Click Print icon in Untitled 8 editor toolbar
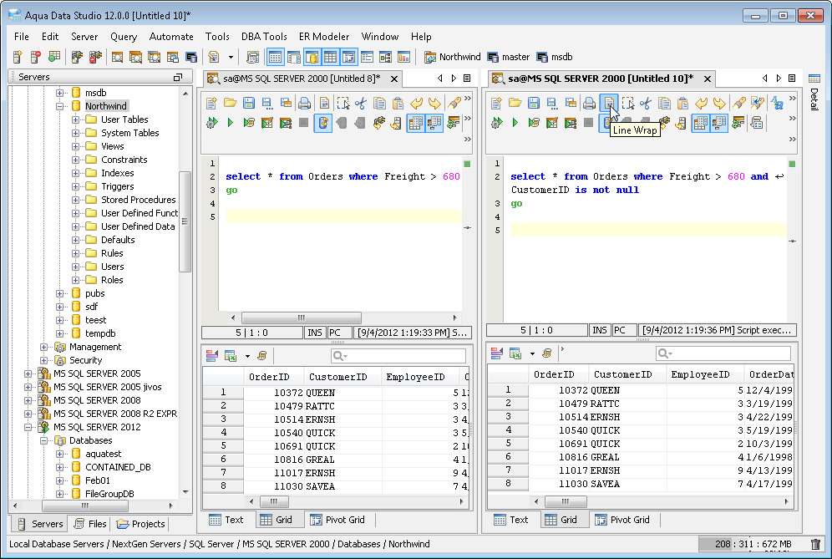Screen dimensions: 832x559 pyautogui.click(x=305, y=103)
